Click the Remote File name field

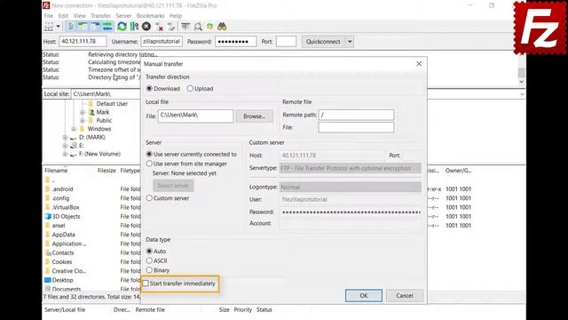(x=356, y=127)
